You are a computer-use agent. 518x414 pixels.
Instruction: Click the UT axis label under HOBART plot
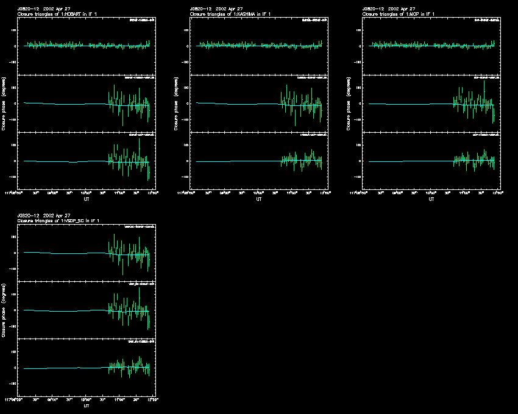87,198
